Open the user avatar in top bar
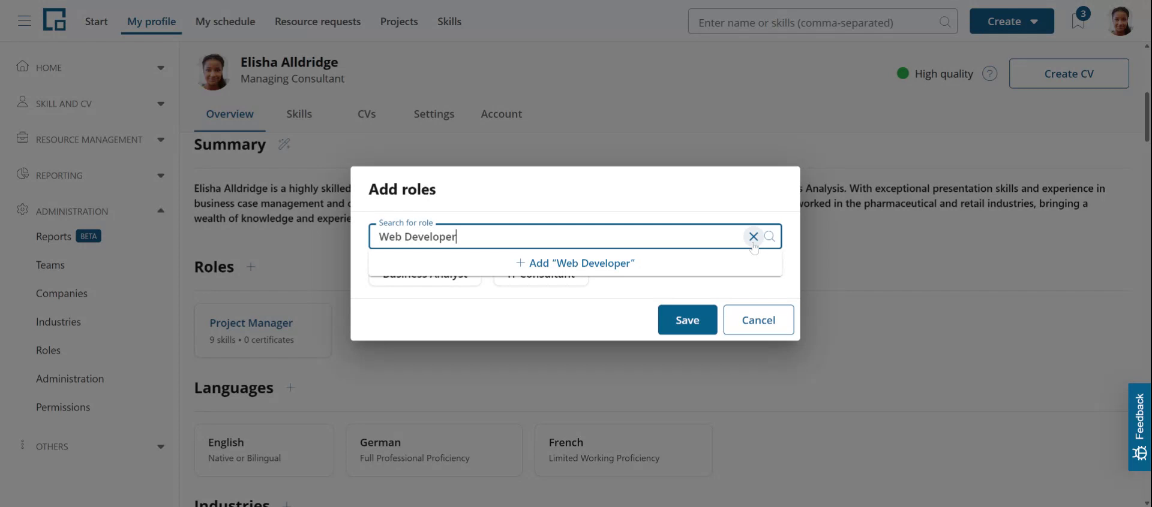This screenshot has height=507, width=1152. click(1120, 22)
